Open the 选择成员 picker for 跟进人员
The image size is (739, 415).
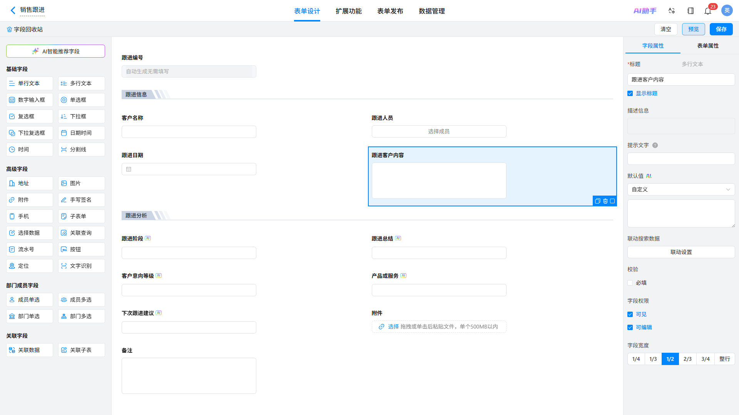[439, 131]
